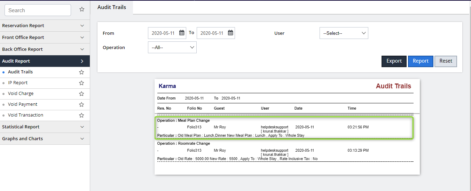The image size is (471, 191).
Task: Open the Audit Trails menu item
Action: (x=20, y=72)
